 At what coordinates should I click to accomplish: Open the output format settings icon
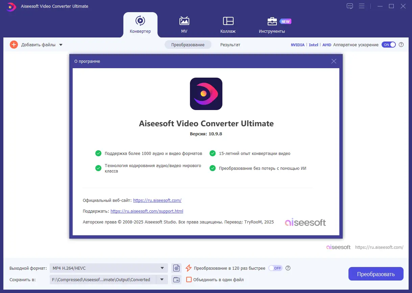pyautogui.click(x=176, y=268)
